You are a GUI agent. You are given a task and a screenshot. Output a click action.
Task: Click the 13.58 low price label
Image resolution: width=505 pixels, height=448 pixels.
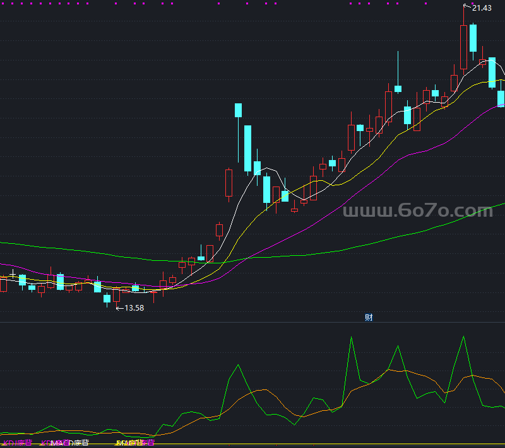pyautogui.click(x=134, y=308)
